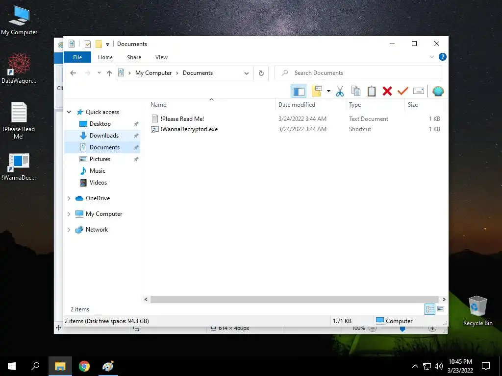Screen dimensions: 502x376
Task: Sort by the Type column header
Action: click(375, 105)
